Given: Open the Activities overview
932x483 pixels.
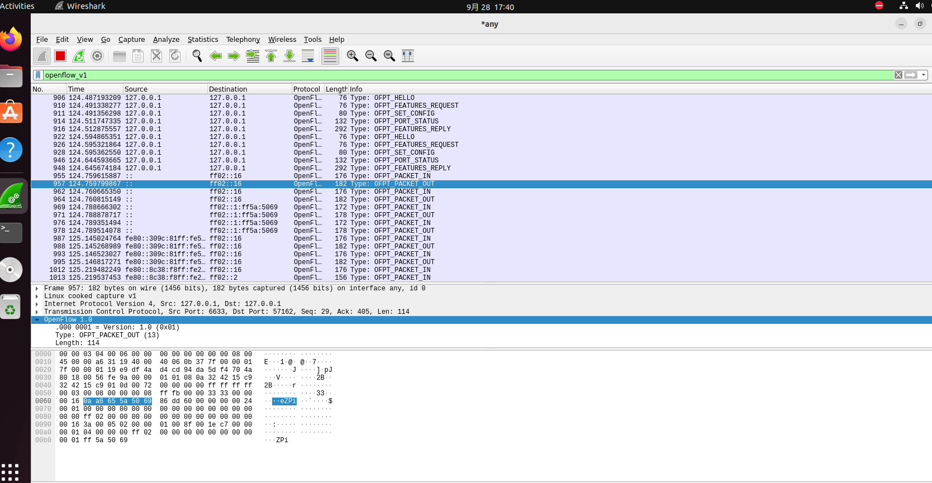Looking at the screenshot, I should pos(17,6).
